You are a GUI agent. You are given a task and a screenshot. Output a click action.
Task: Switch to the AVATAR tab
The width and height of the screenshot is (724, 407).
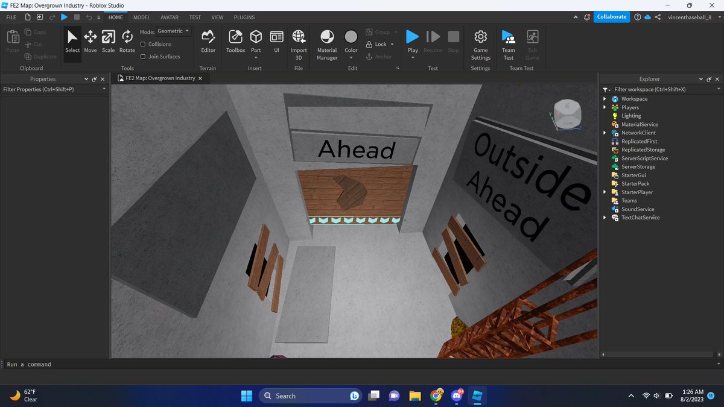[x=170, y=17]
